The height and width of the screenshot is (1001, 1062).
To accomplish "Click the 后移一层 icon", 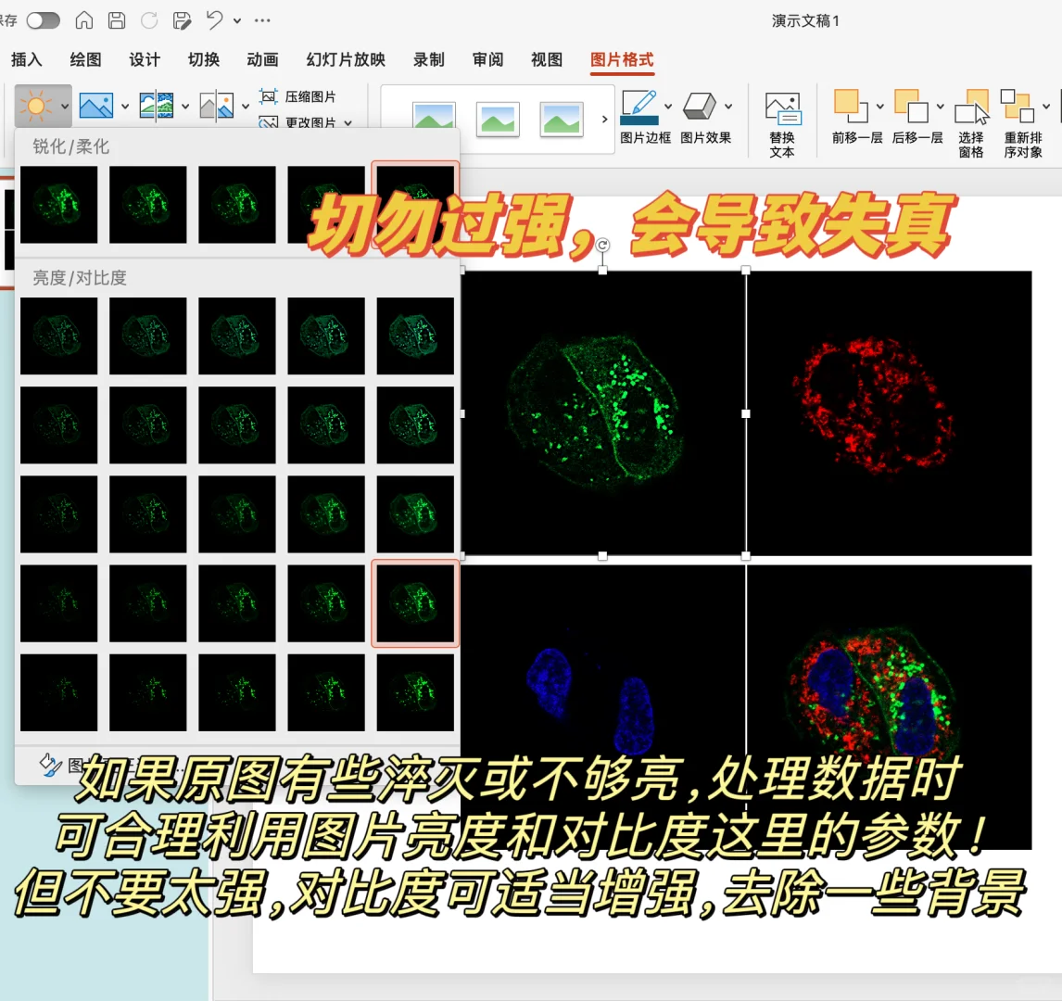I will pyautogui.click(x=911, y=107).
